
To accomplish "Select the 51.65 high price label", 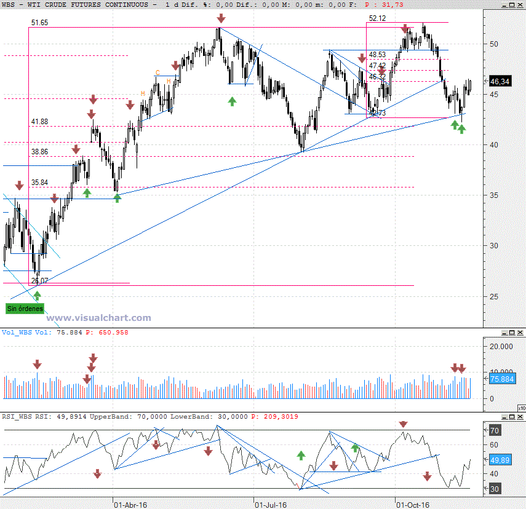I will click(39, 23).
